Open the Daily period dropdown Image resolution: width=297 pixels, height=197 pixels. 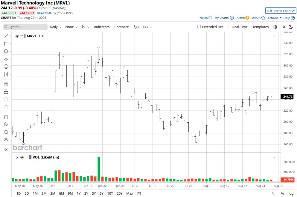click(56, 27)
